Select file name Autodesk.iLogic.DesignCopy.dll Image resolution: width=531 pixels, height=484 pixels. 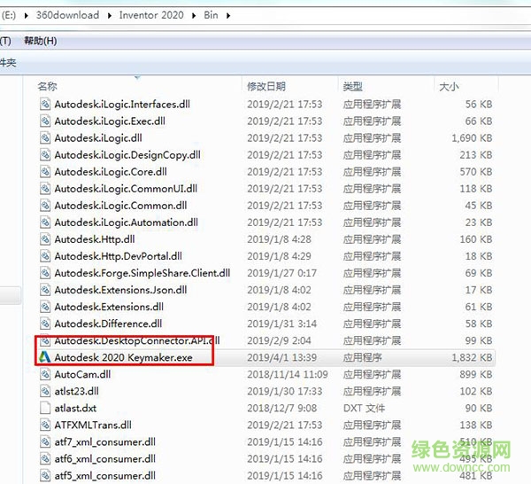coord(127,155)
